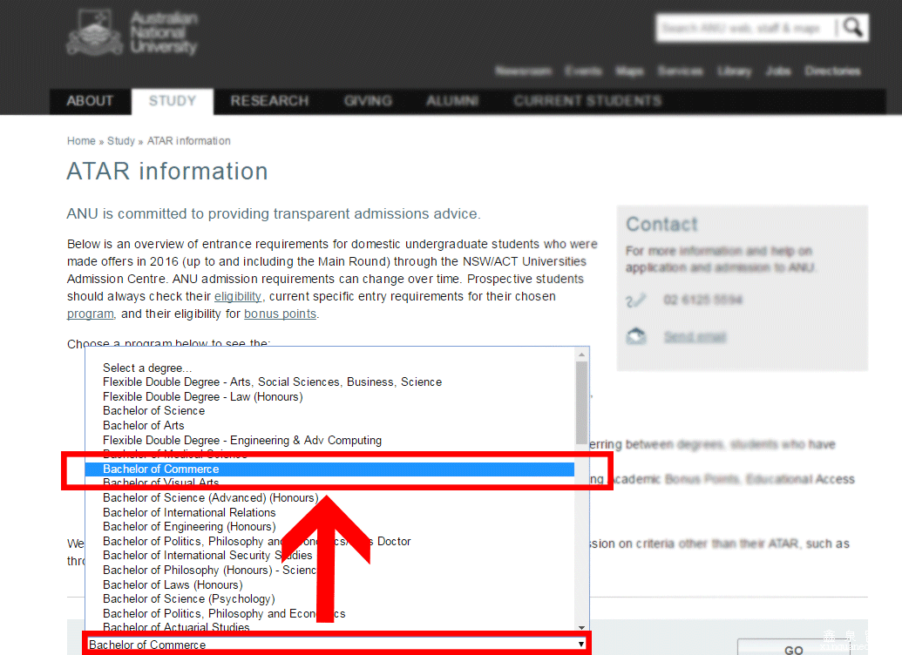Image resolution: width=902 pixels, height=655 pixels.
Task: Go to the RESEARCH navigation tab
Action: tap(269, 101)
